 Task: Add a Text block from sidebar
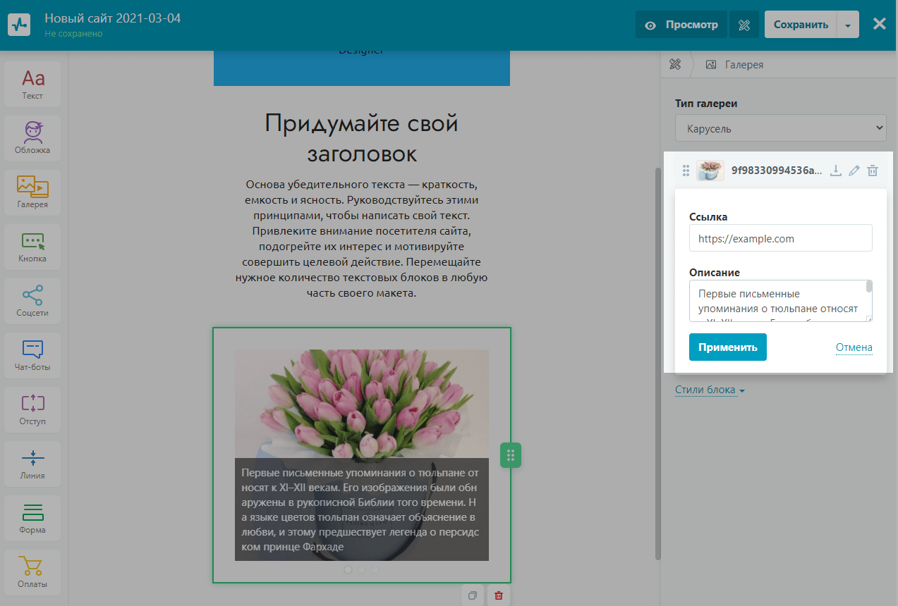tap(32, 83)
